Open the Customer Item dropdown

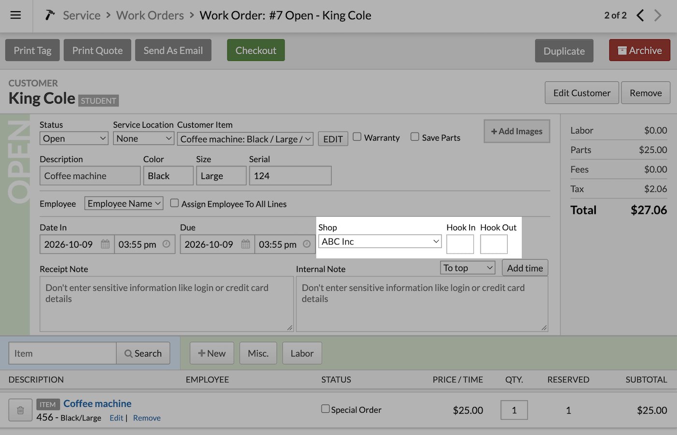(x=245, y=139)
